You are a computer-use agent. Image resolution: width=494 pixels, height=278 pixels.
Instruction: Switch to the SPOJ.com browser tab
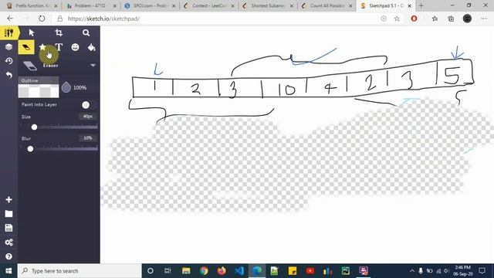coord(151,5)
